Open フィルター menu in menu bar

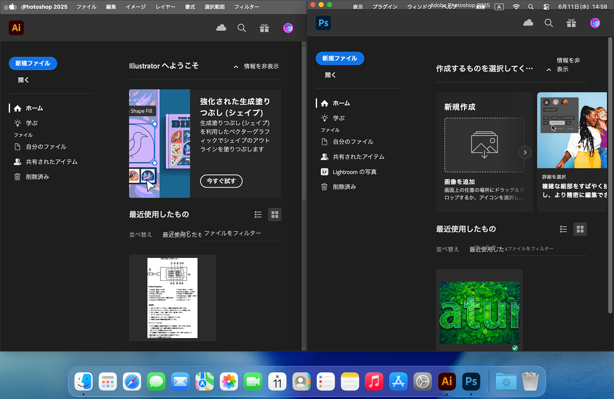(x=247, y=7)
